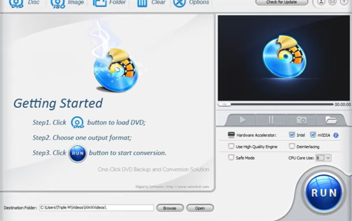
Task: Open the destination folder
Action: pyautogui.click(x=200, y=208)
